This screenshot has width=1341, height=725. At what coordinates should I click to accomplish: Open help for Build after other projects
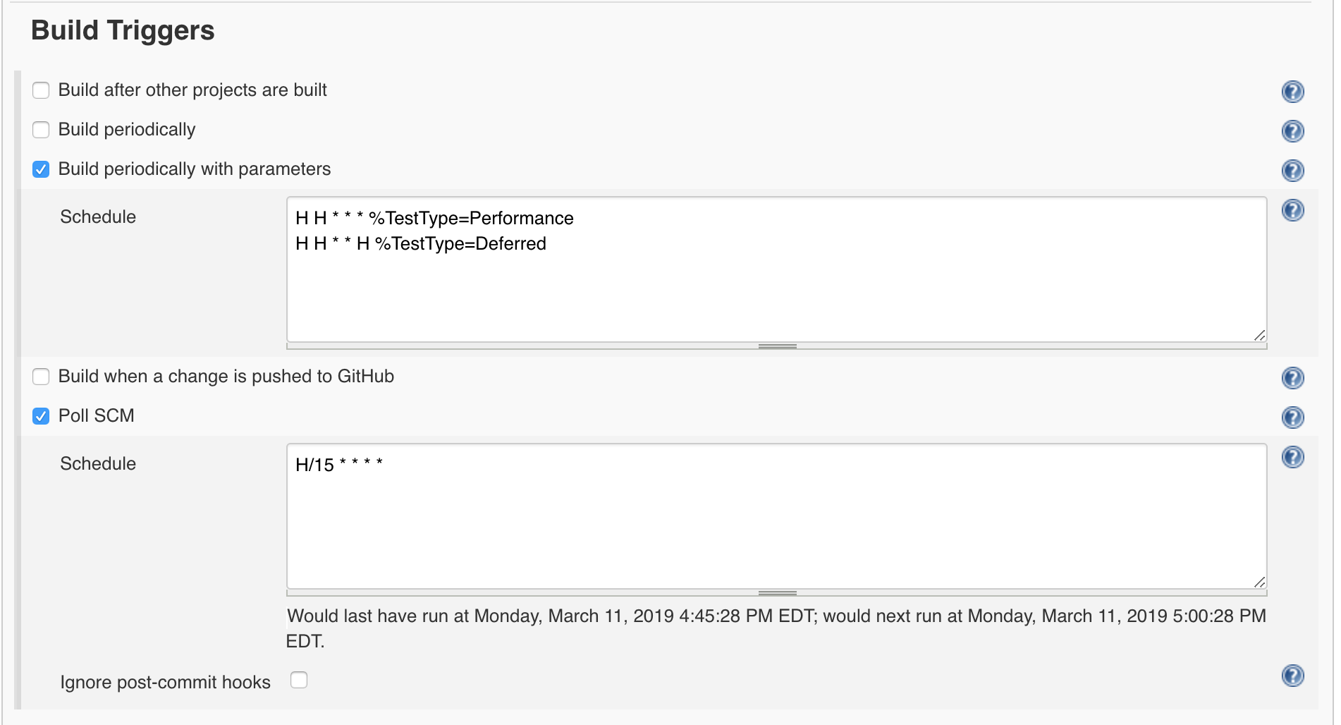pos(1292,92)
